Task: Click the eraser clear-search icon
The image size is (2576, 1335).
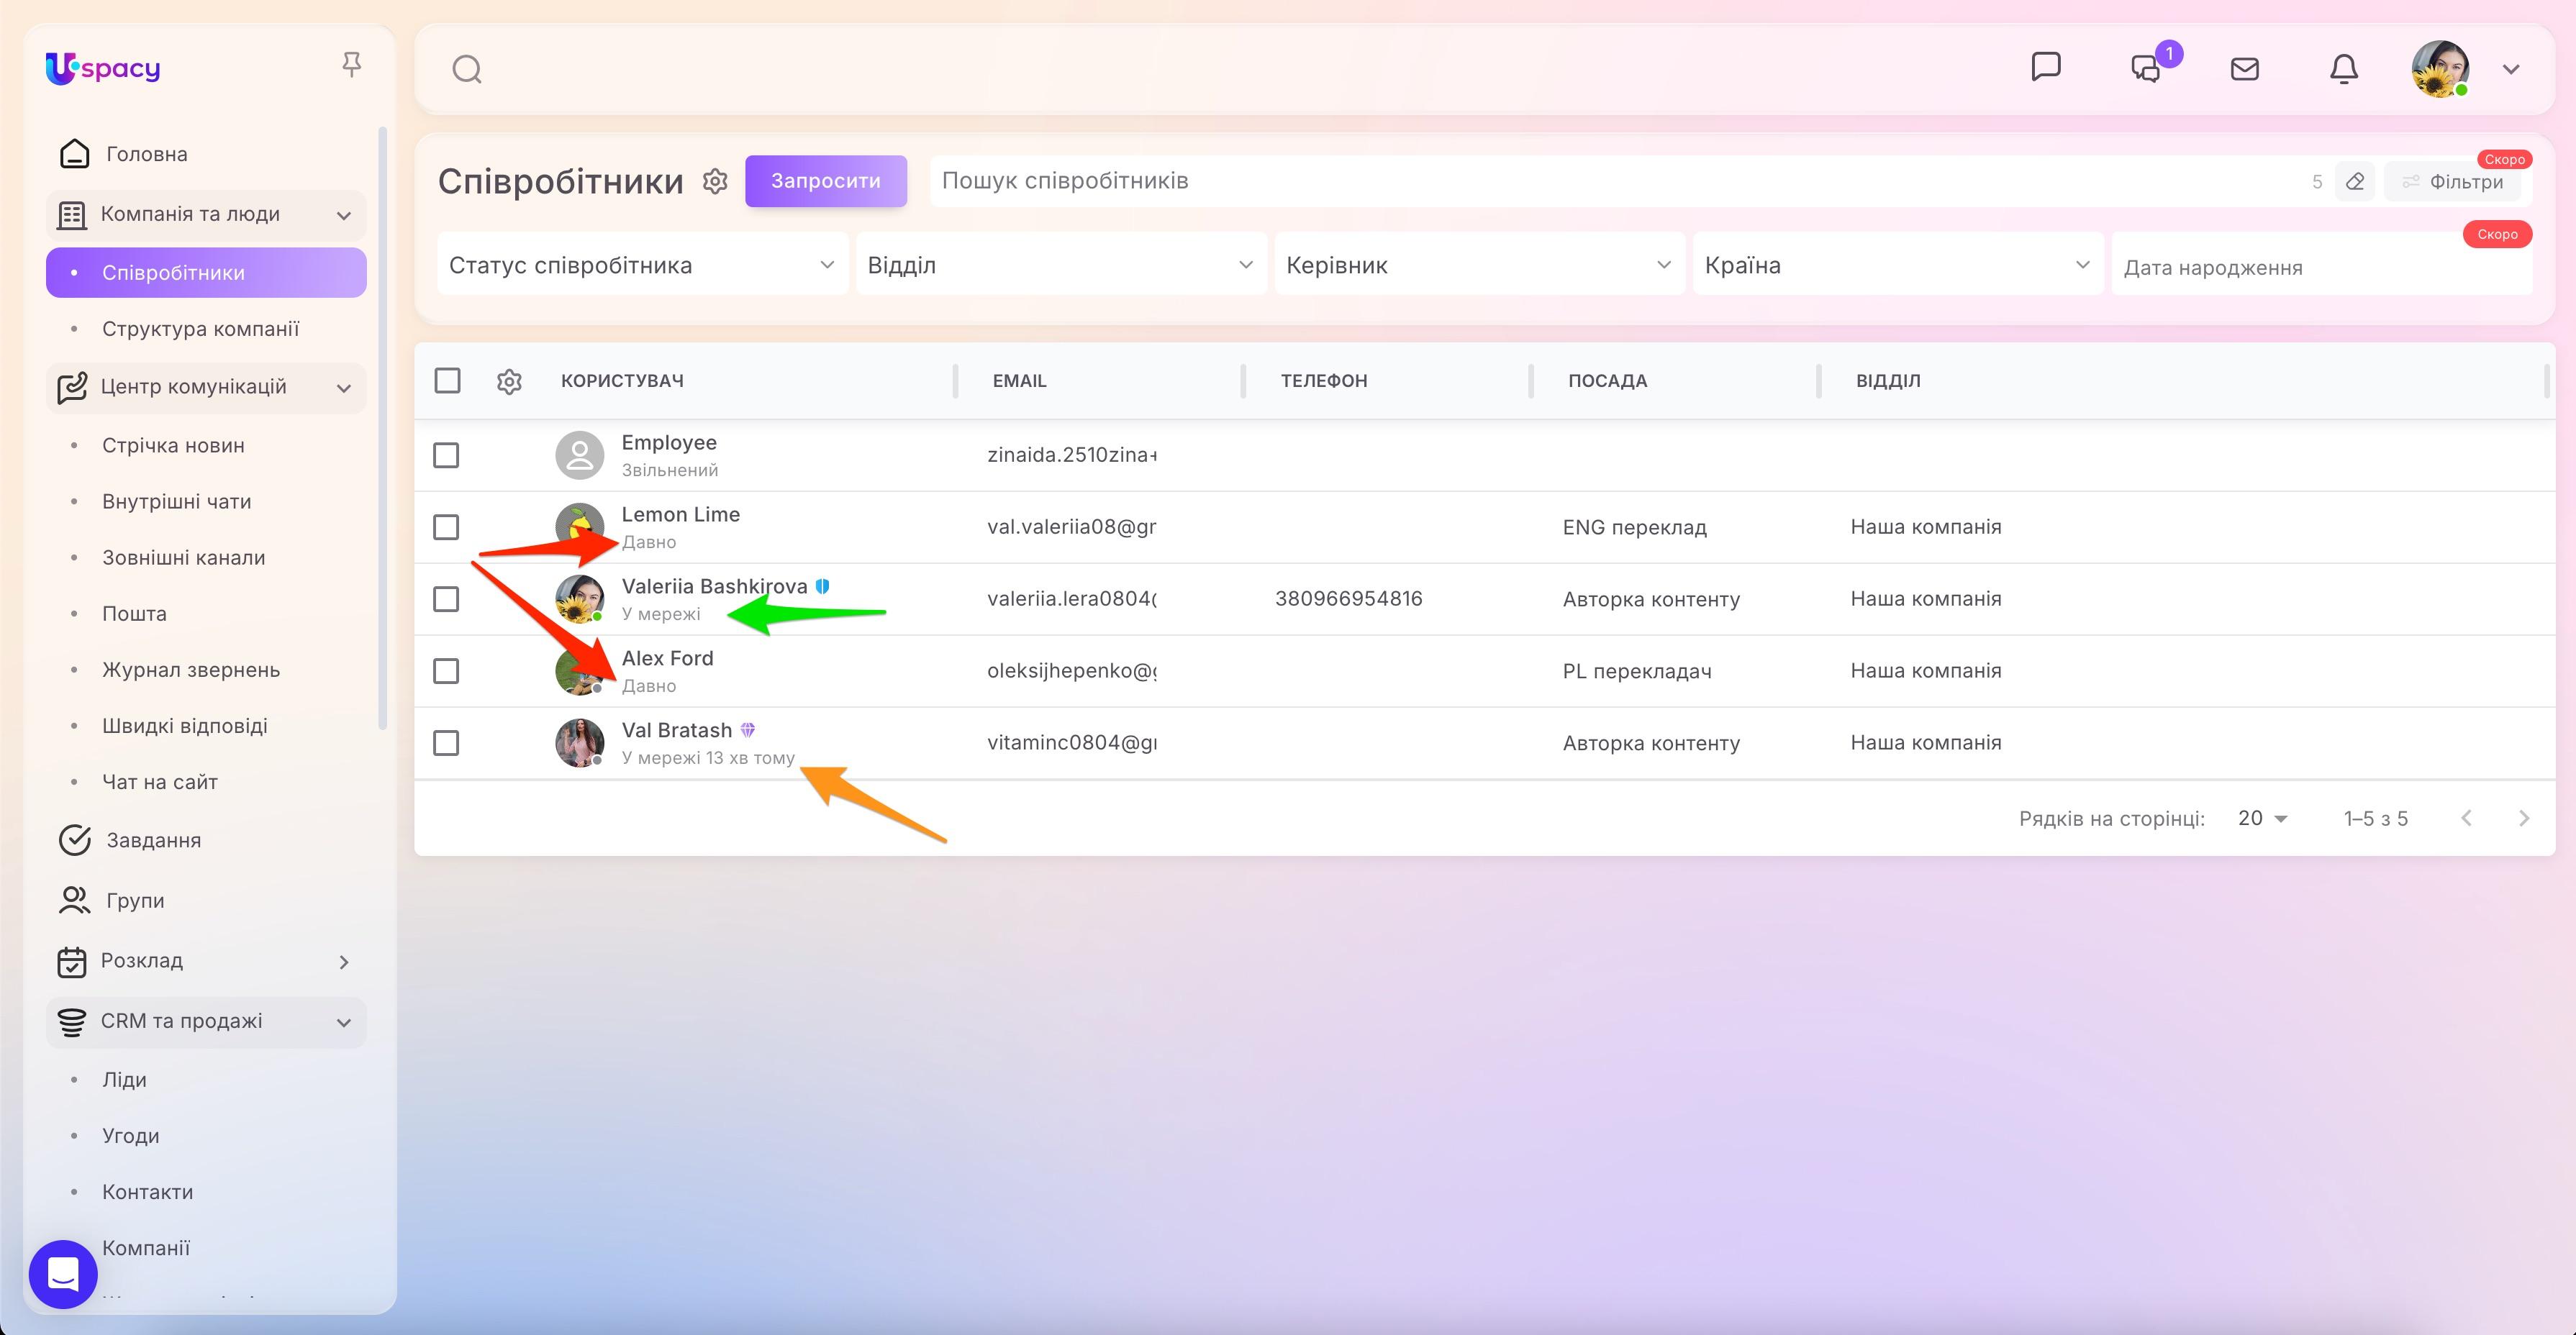Action: (2355, 181)
